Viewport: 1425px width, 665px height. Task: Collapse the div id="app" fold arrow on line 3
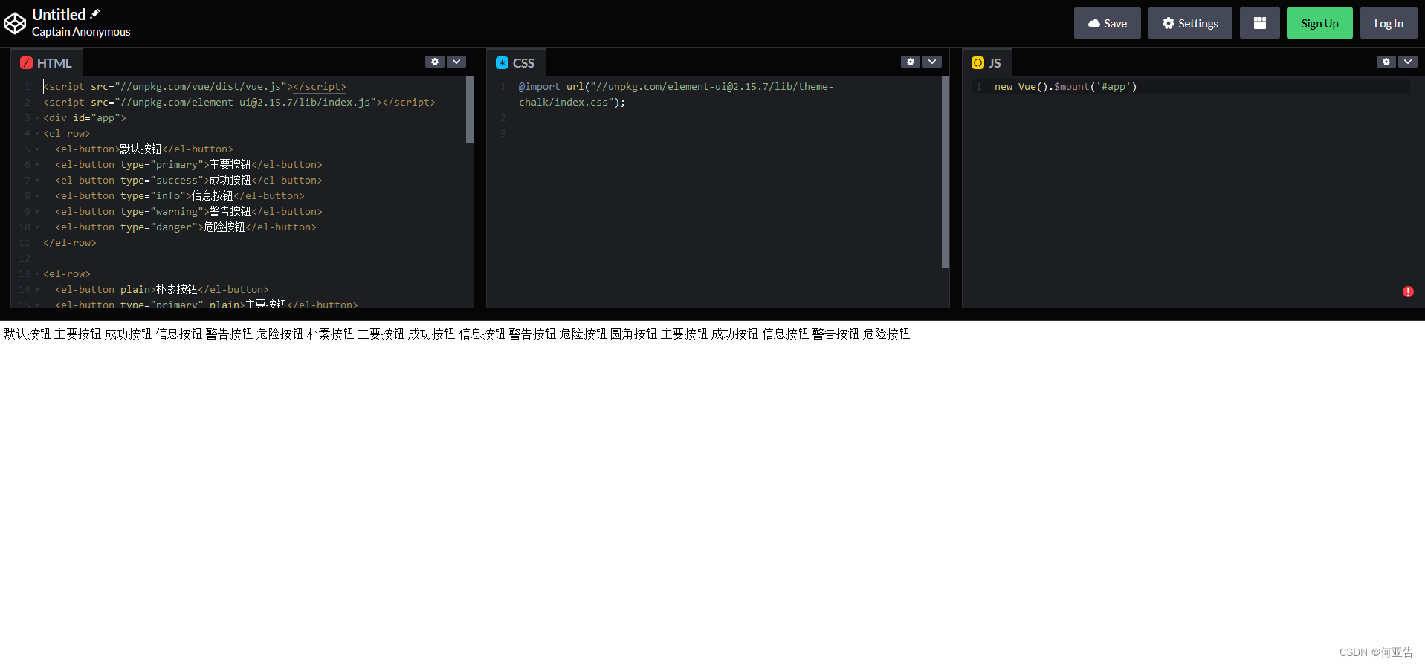click(36, 118)
